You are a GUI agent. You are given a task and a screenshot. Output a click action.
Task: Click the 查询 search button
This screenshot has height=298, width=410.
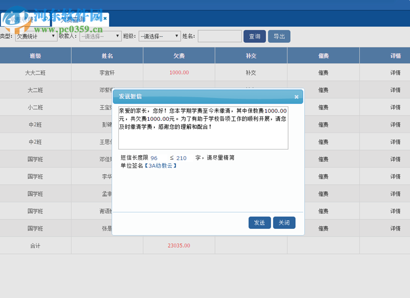tap(255, 36)
